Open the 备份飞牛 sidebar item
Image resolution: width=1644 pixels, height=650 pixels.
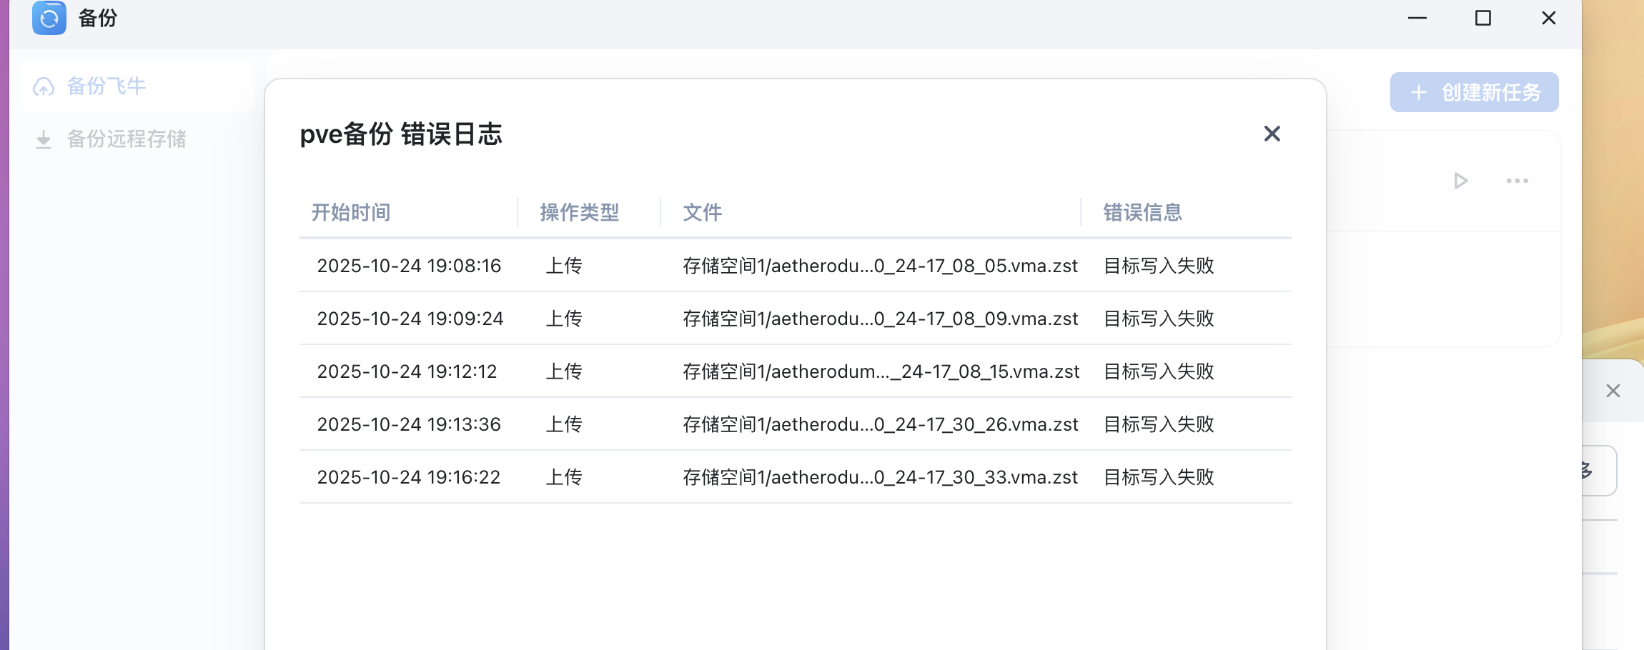pos(106,86)
